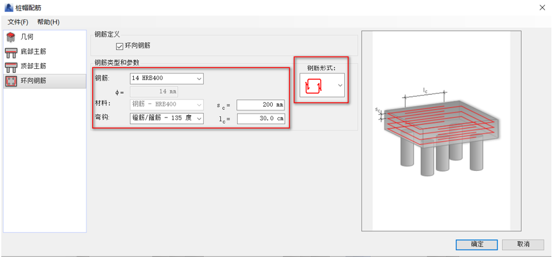554x258 pixels.
Task: Click the l c length input field
Action: click(x=260, y=119)
